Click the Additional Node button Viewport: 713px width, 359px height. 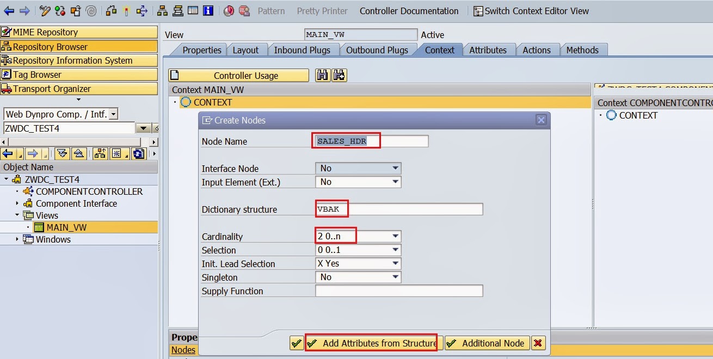pyautogui.click(x=487, y=343)
